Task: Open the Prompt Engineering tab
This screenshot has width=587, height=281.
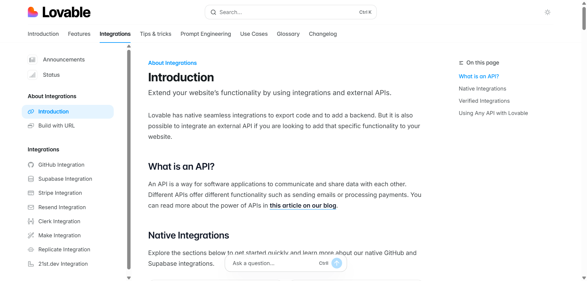Action: [x=206, y=34]
